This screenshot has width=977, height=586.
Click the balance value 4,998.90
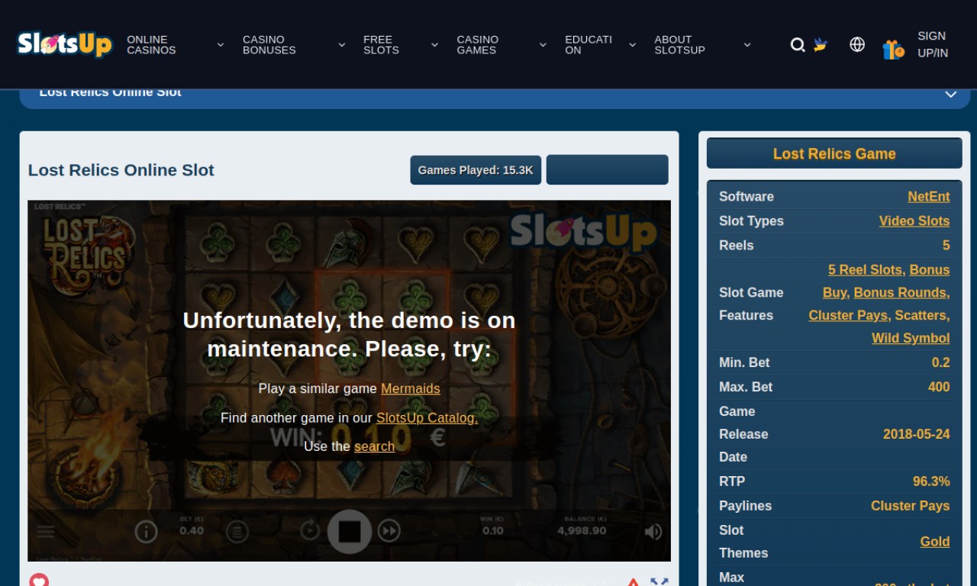coord(582,531)
